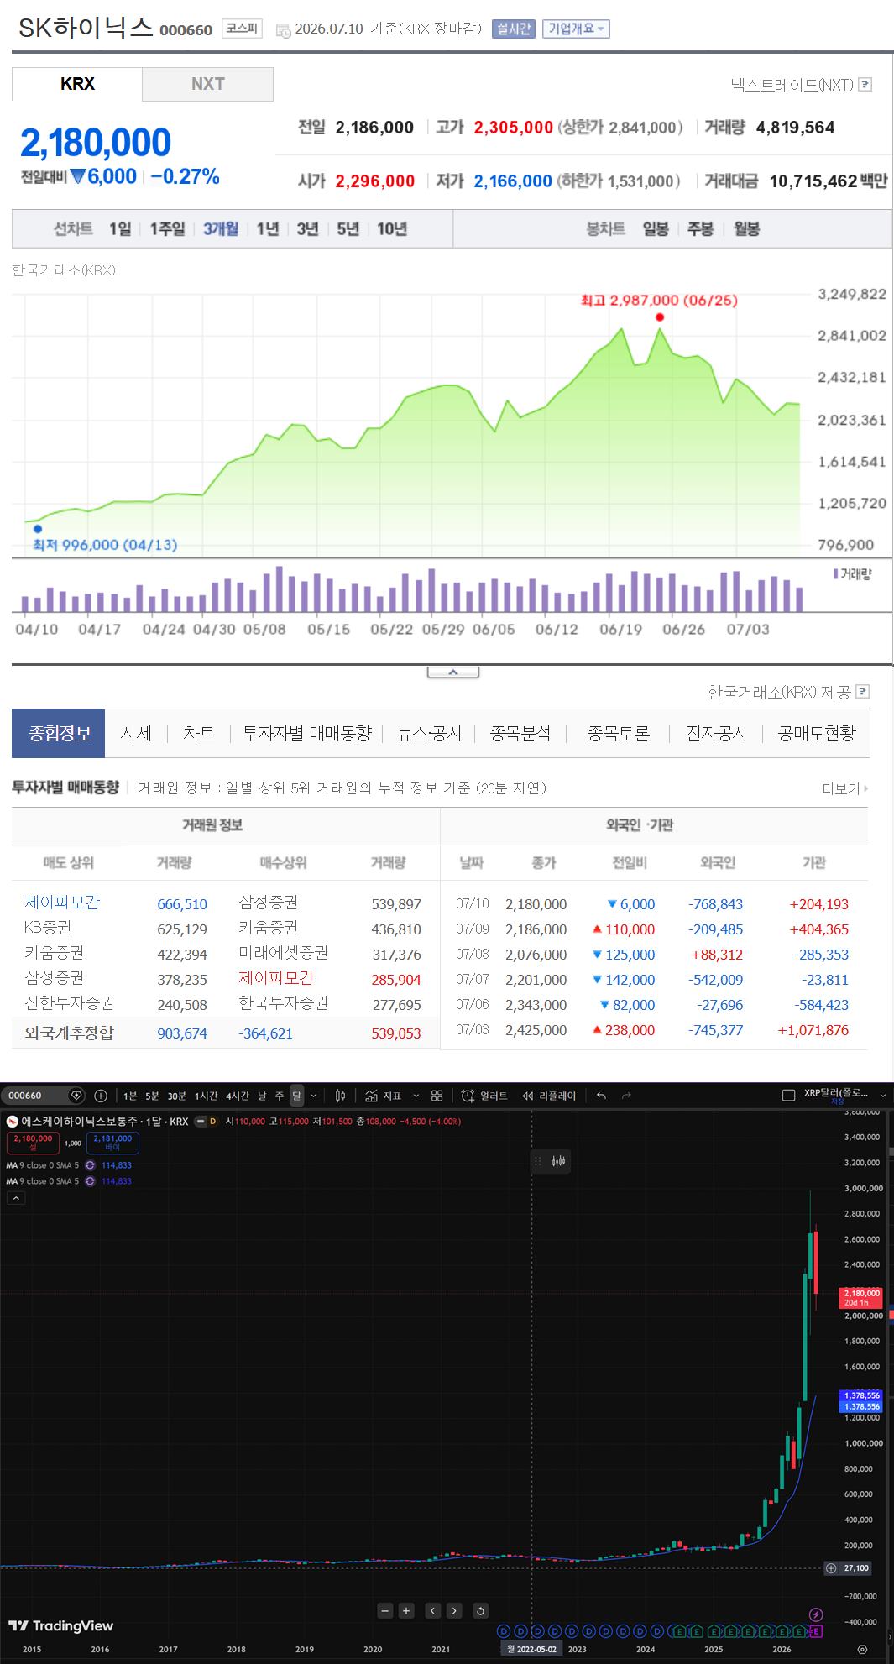Open the 기업개요 dropdown
The image size is (894, 1664).
point(576,29)
